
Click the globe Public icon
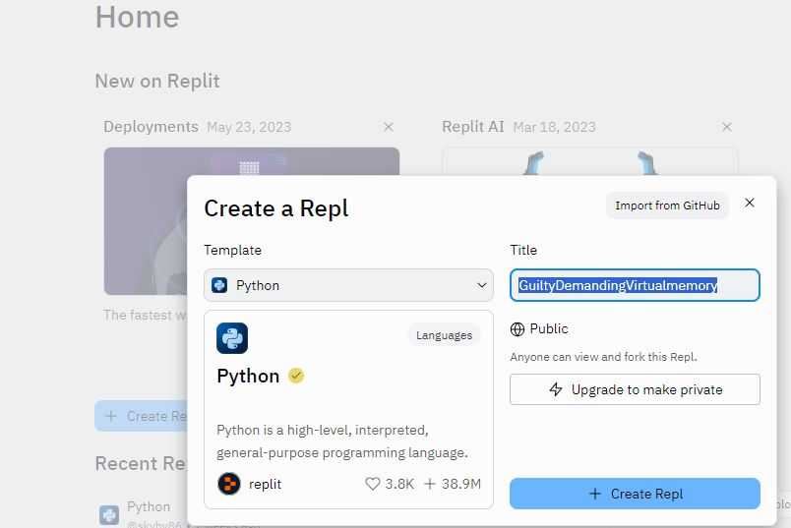(x=517, y=328)
